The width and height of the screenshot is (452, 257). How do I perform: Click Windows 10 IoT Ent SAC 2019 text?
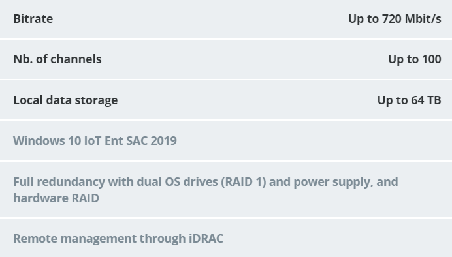[x=95, y=141]
